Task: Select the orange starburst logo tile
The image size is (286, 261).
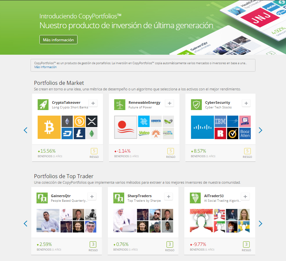Action: click(156, 134)
